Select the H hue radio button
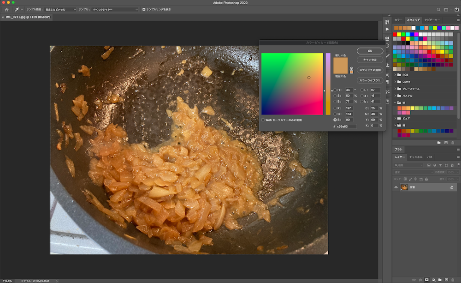The height and width of the screenshot is (283, 461). (x=335, y=90)
